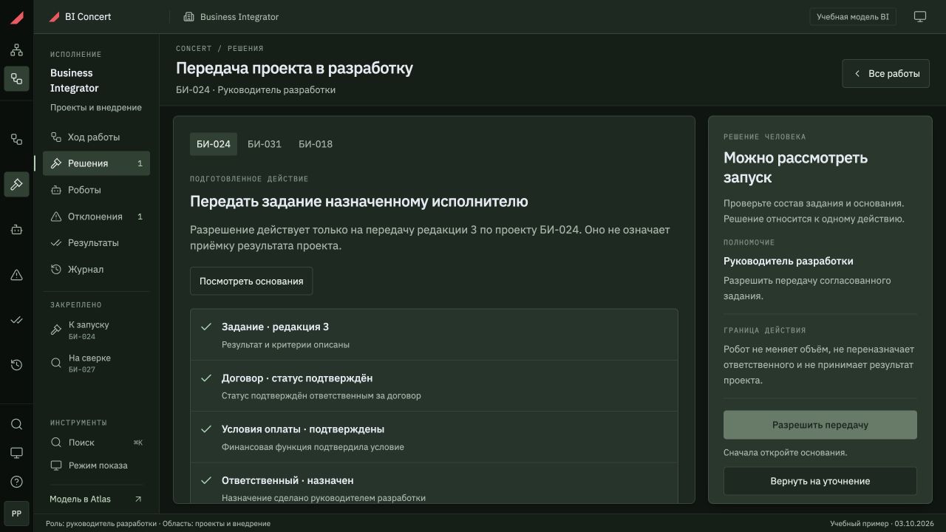Image resolution: width=946 pixels, height=532 pixels.
Task: Open Ход работы in the sidebar
Action: (x=96, y=137)
